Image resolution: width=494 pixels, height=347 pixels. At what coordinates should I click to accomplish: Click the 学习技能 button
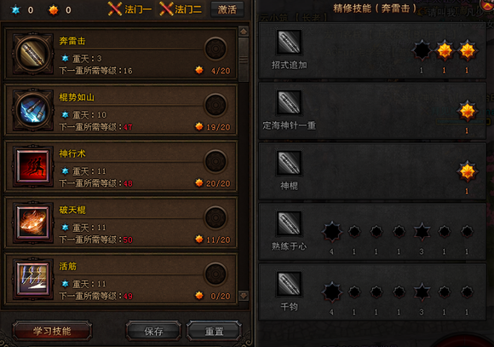(52, 331)
